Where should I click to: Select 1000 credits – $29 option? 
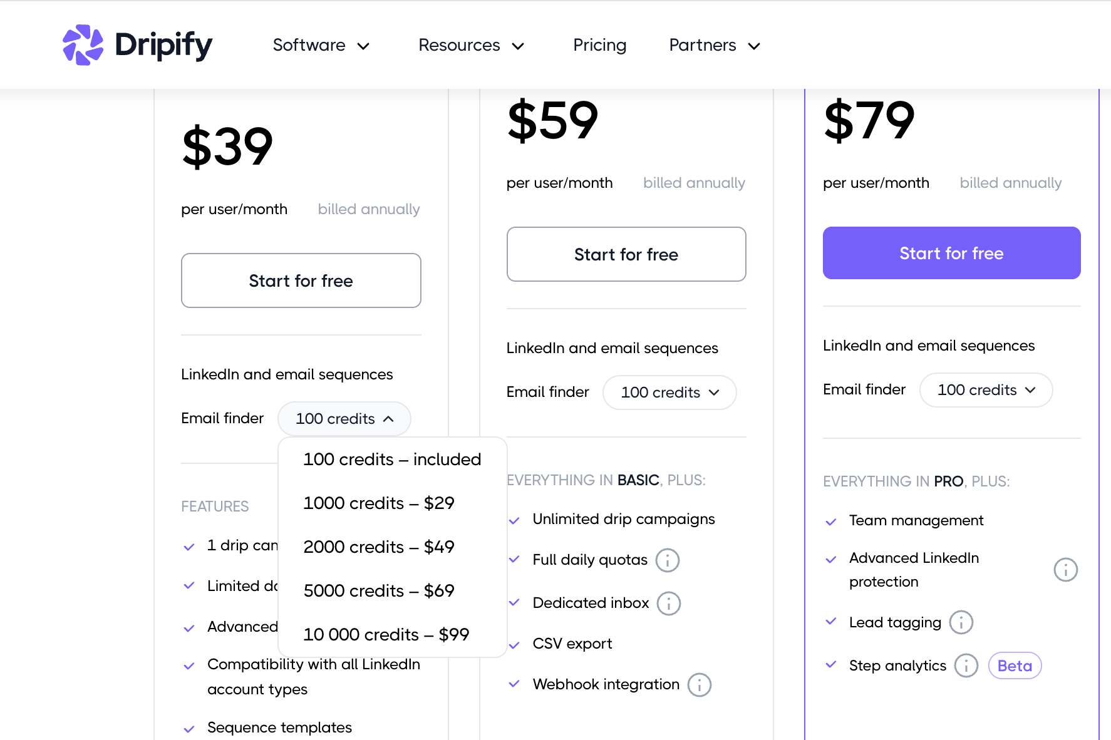[x=379, y=503]
